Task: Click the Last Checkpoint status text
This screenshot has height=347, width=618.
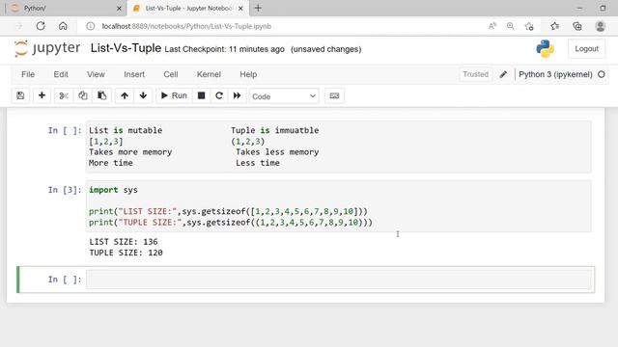Action: click(224, 49)
